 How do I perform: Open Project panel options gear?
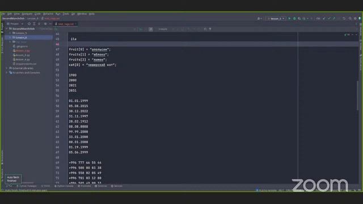click(45, 24)
